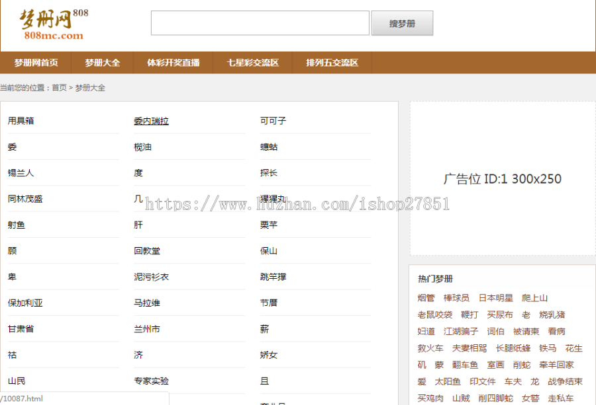Open the 专家实验 dream entry
The image size is (596, 405).
pyautogui.click(x=150, y=381)
